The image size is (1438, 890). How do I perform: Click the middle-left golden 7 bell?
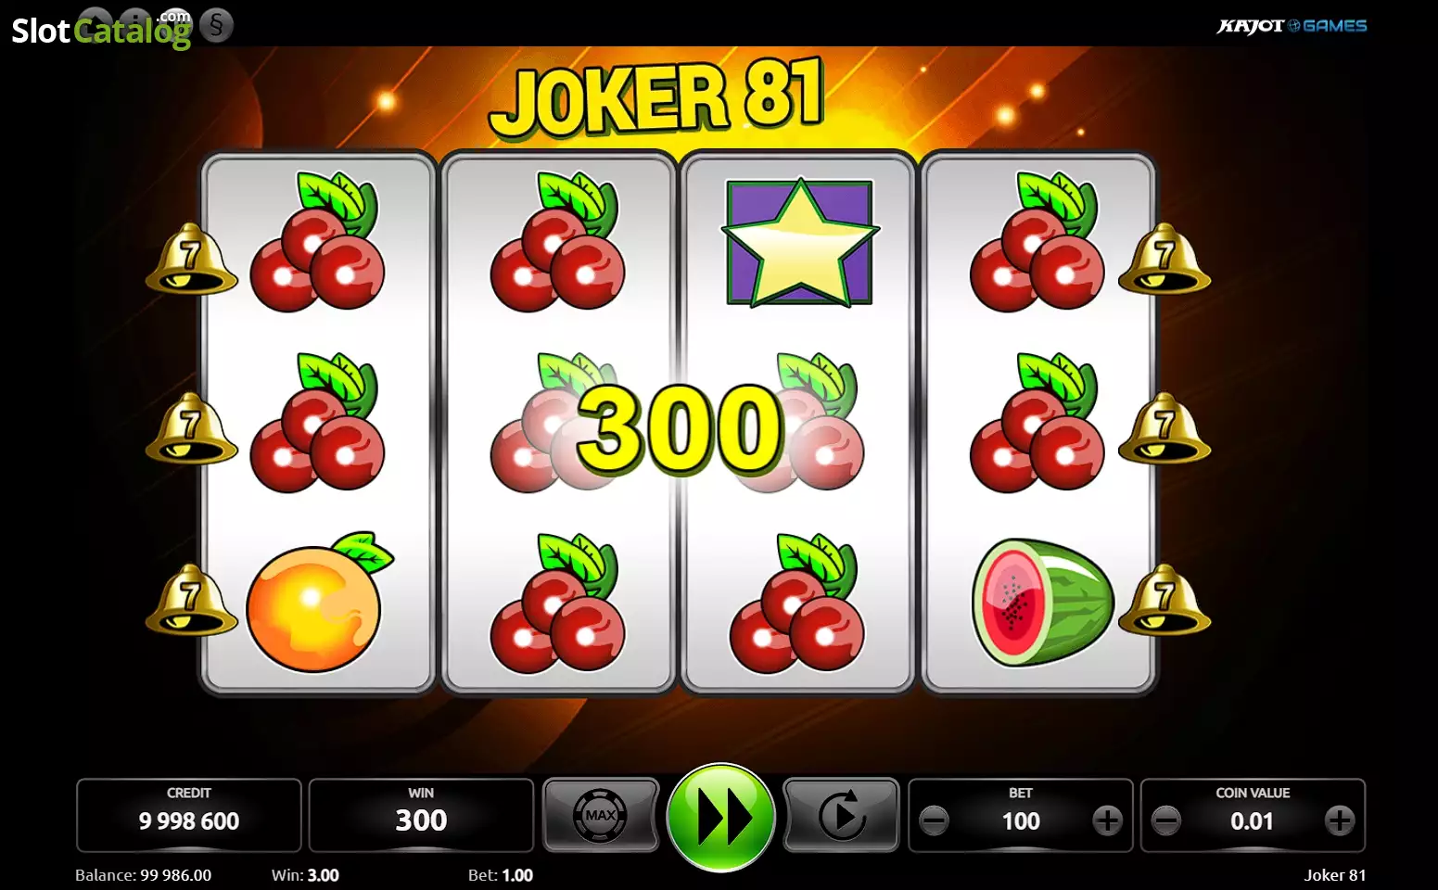(x=191, y=428)
